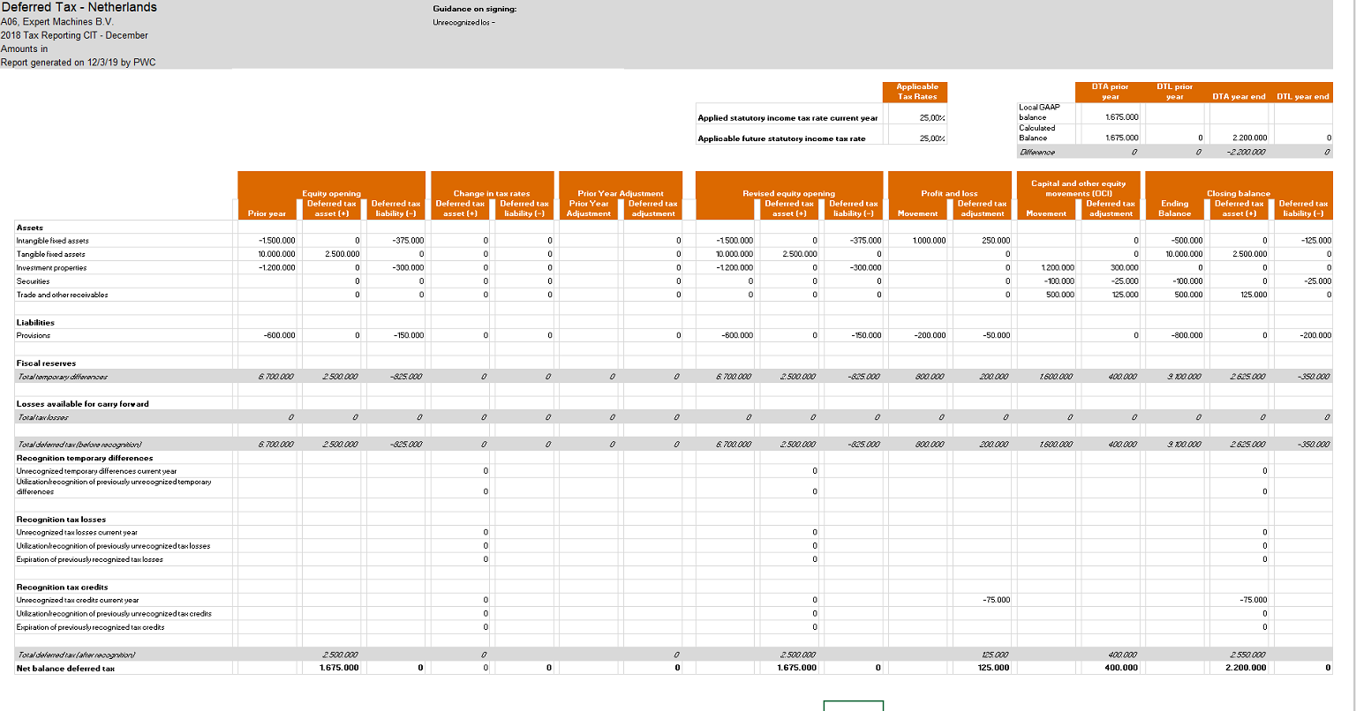Click the Prior Year Adjustment column header
The width and height of the screenshot is (1356, 711).
(x=621, y=192)
